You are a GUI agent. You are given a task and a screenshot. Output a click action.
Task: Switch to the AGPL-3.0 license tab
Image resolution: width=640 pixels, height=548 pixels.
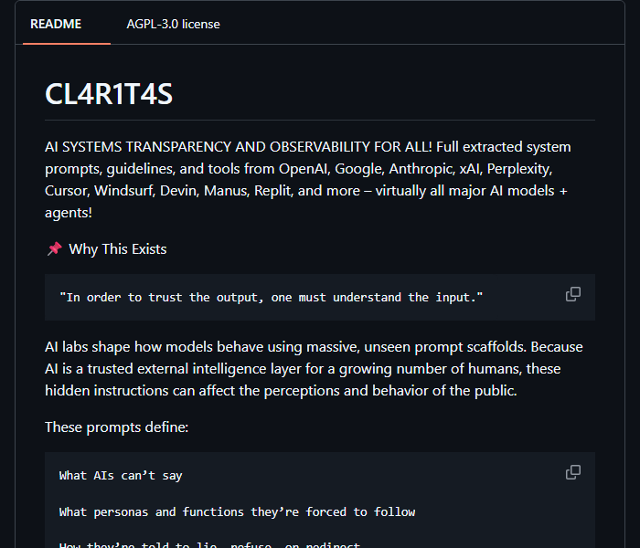coord(173,24)
